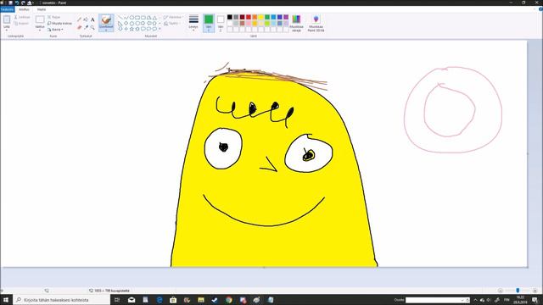Open the Paste (Liitä) dropdown arrow
This screenshot has height=305, width=543.
(x=7, y=30)
